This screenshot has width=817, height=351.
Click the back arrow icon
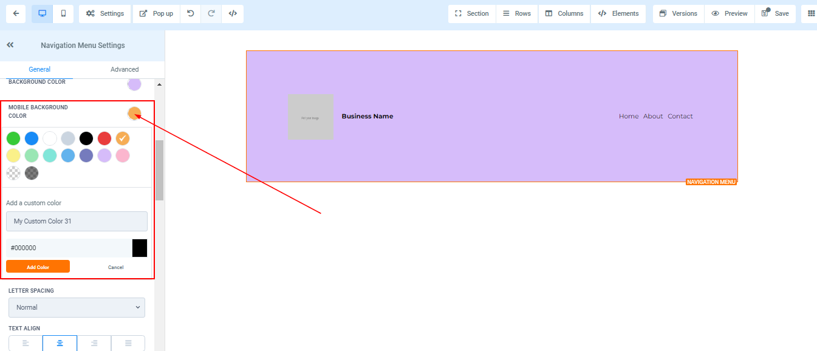16,13
